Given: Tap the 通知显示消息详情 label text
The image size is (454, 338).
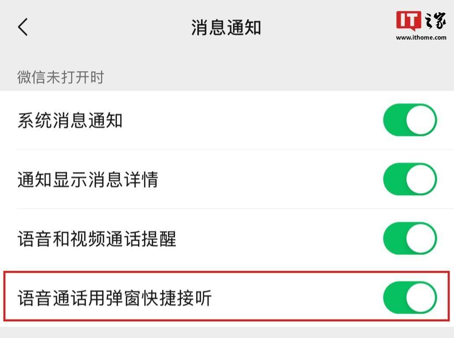Looking at the screenshot, I should pos(88,180).
